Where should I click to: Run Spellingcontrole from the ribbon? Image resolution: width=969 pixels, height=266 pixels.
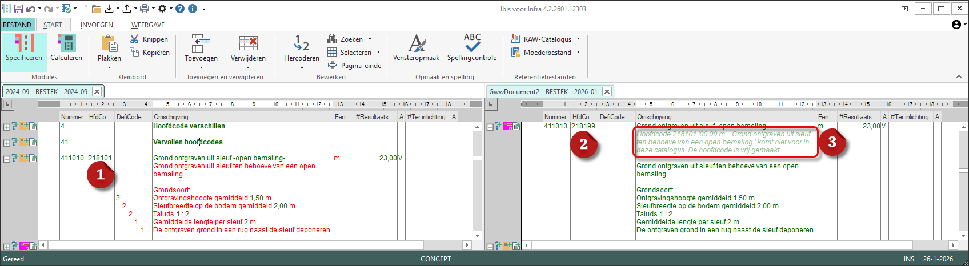pyautogui.click(x=472, y=49)
